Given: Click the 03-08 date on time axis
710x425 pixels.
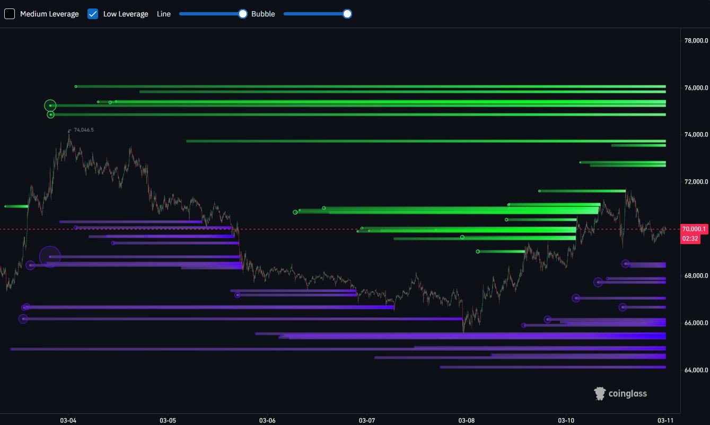Looking at the screenshot, I should tap(466, 419).
